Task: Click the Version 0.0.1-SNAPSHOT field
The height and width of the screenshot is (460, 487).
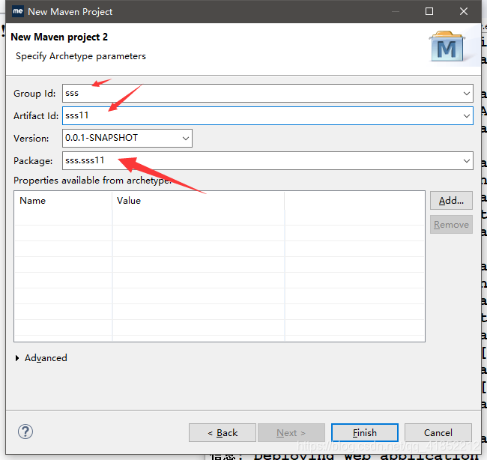Action: click(x=127, y=138)
